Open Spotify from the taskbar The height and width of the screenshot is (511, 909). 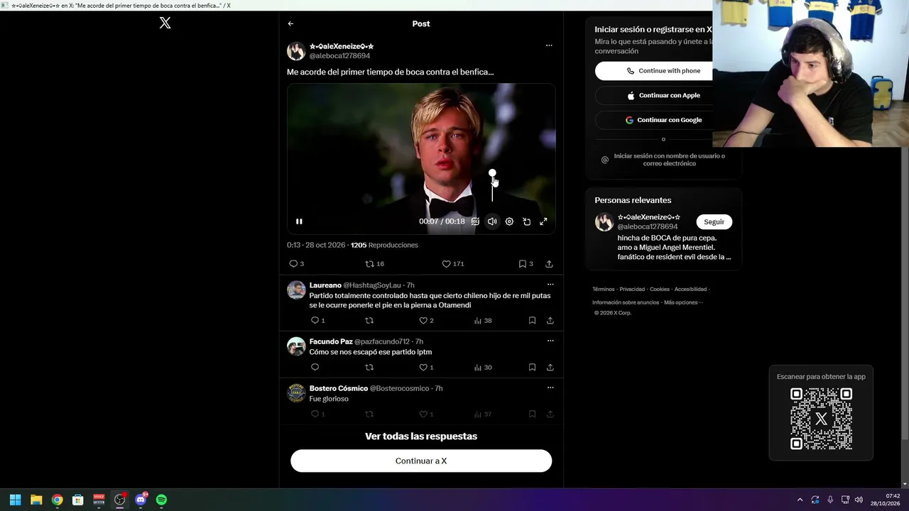point(161,500)
